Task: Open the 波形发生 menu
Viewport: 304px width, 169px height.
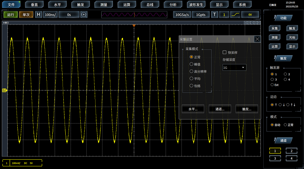Action: (196, 5)
